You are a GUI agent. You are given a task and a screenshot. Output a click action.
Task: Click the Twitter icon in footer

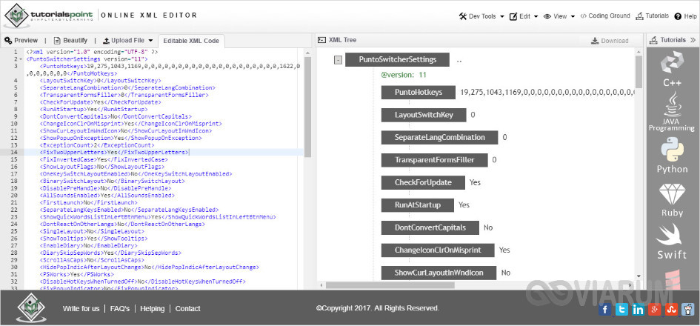[621, 309]
